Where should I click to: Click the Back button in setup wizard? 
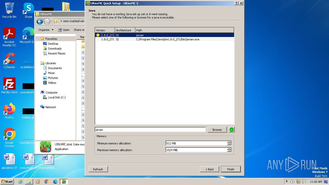(209, 169)
